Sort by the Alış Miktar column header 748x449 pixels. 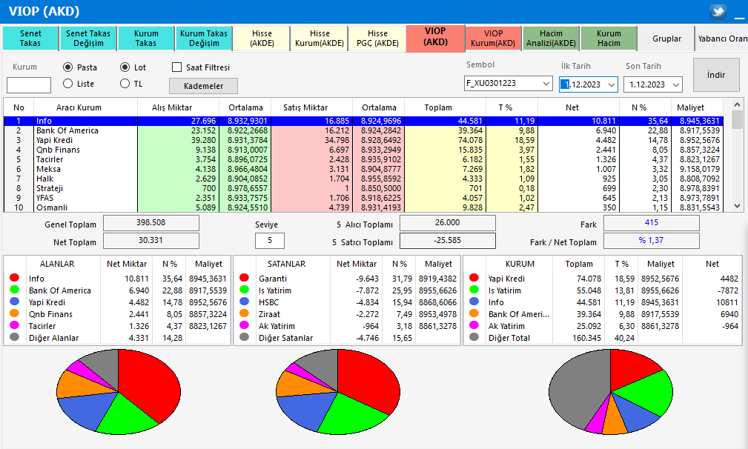click(x=179, y=107)
